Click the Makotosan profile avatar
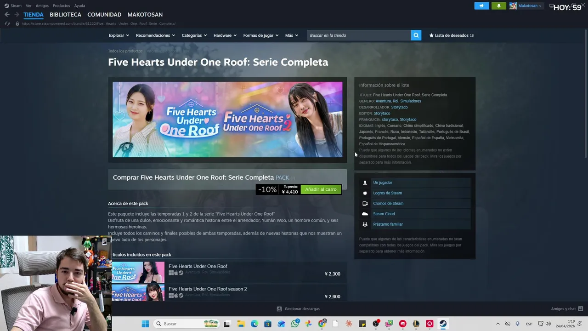 click(x=513, y=6)
